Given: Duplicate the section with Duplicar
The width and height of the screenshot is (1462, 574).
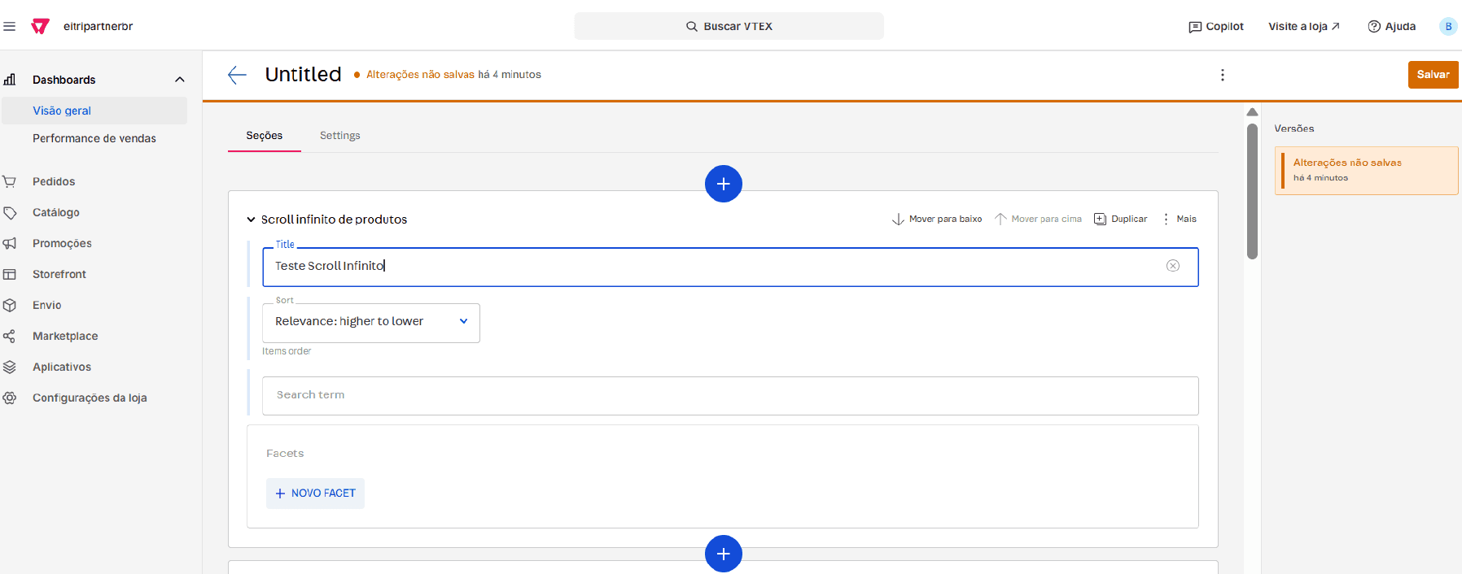Looking at the screenshot, I should click(x=1121, y=219).
